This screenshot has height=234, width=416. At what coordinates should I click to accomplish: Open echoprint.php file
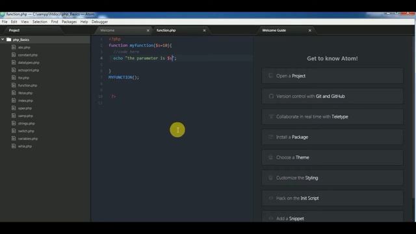click(x=29, y=70)
